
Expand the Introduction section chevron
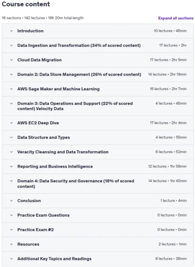11,31
